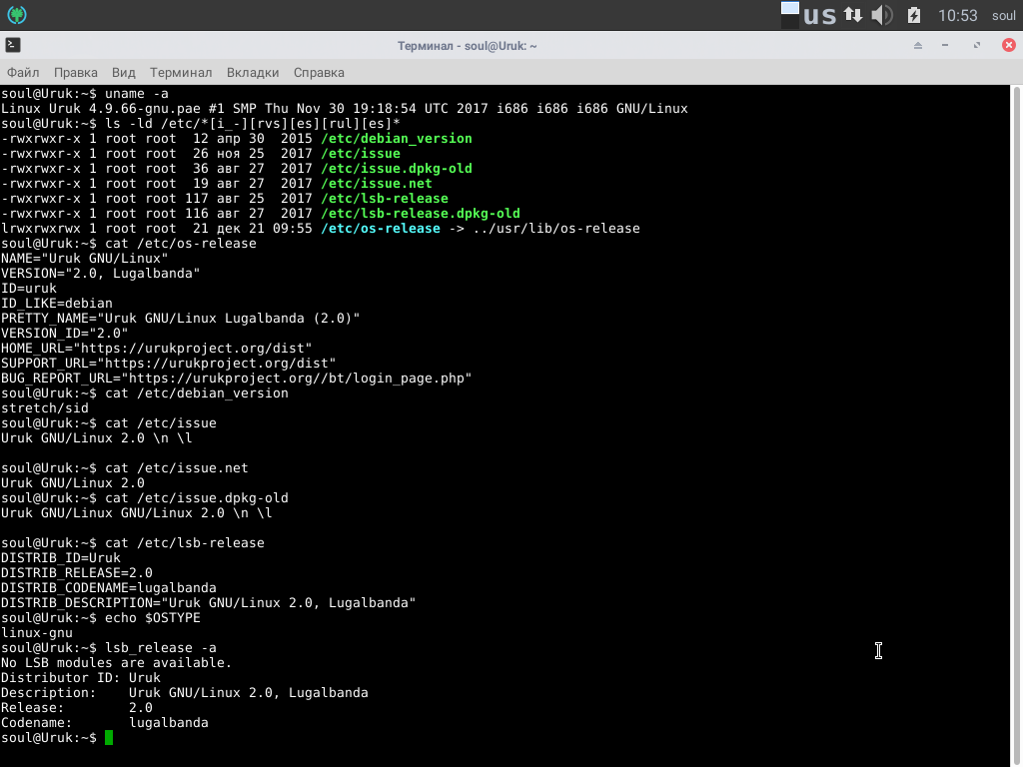Click the 'lsb_release -a' command
Screen dimensions: 1023x767
coord(161,647)
